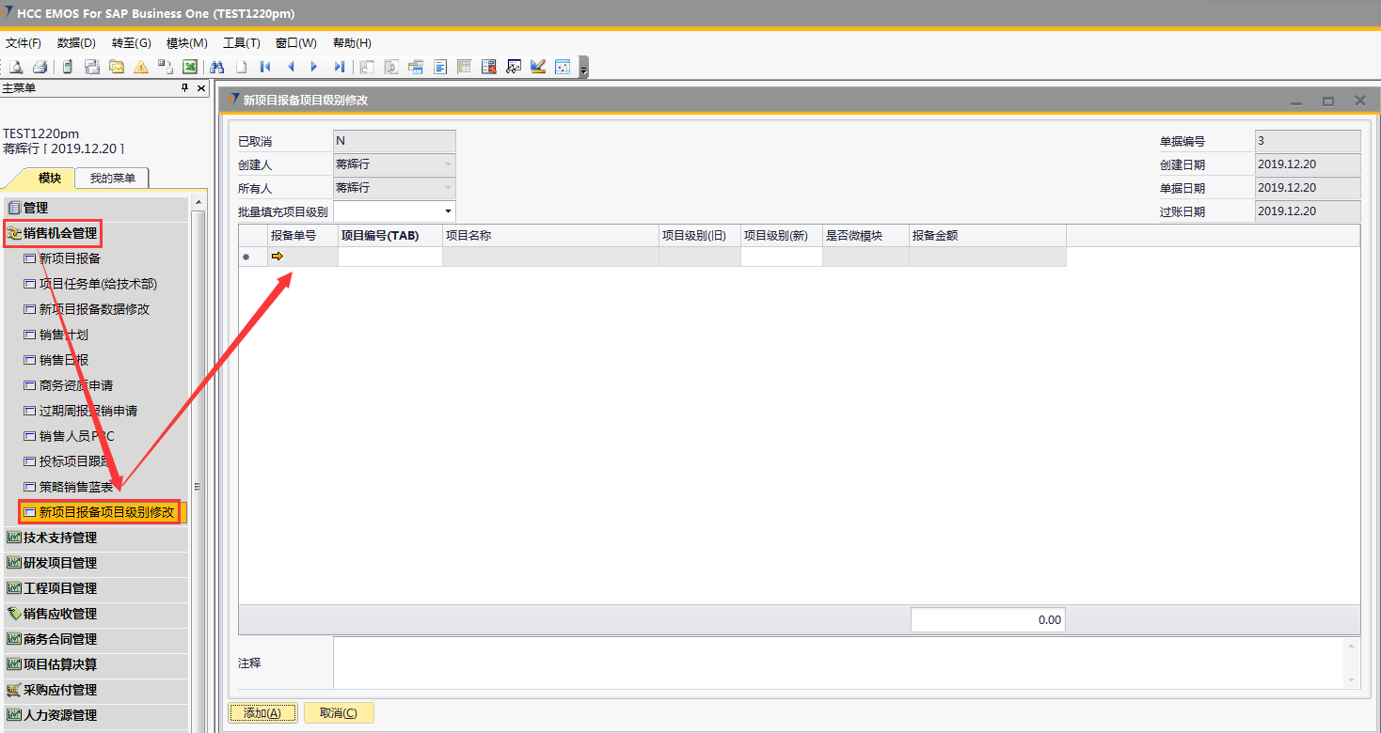Click the 项目编号(TAB) cell in grid row
This screenshot has height=733, width=1381.
pyautogui.click(x=389, y=257)
